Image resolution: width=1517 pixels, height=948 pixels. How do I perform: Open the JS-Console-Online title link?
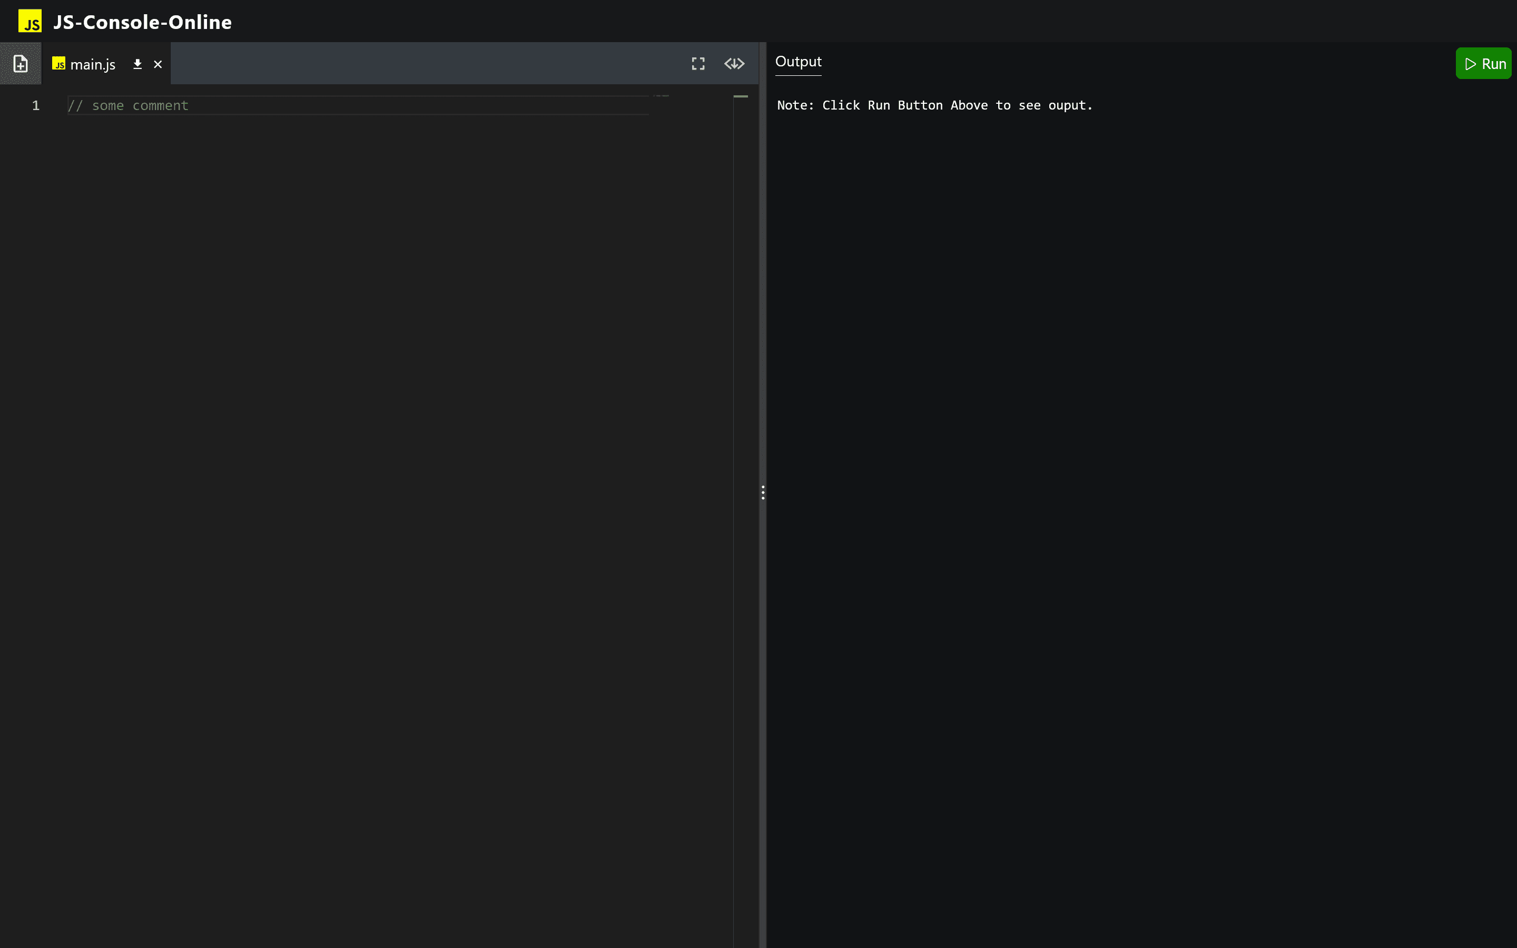[x=142, y=22]
